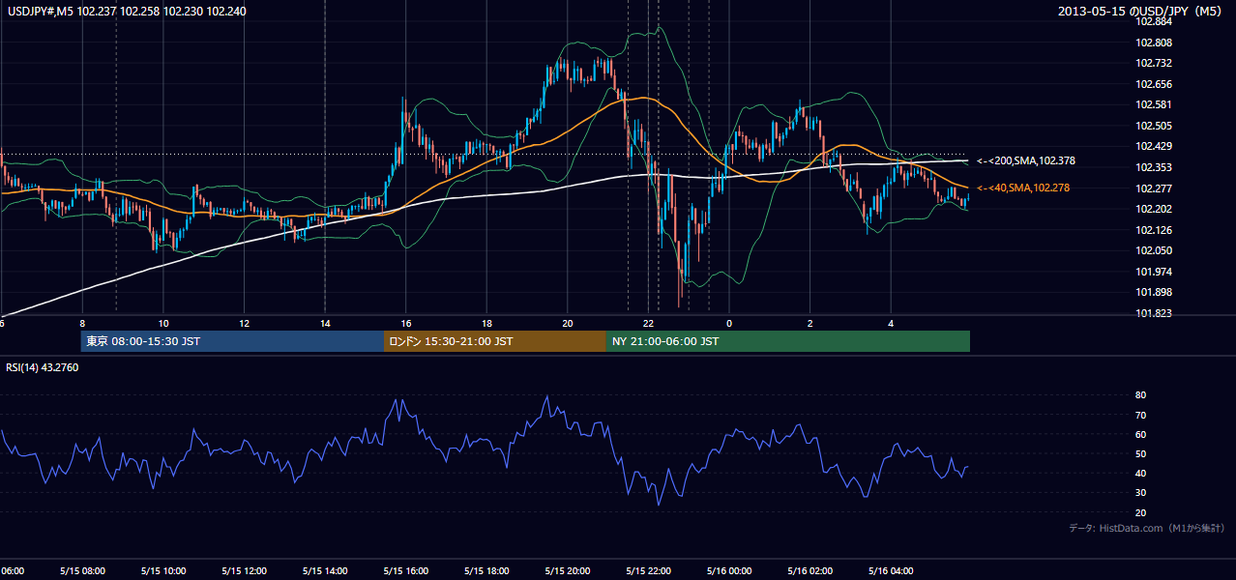
Task: Click price axis value 102.581
Action: [x=1155, y=104]
